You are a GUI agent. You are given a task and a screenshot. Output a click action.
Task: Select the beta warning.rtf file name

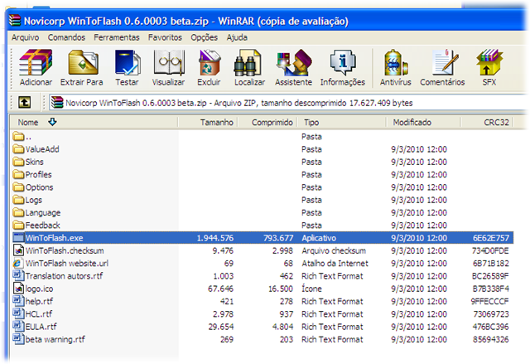click(55, 339)
